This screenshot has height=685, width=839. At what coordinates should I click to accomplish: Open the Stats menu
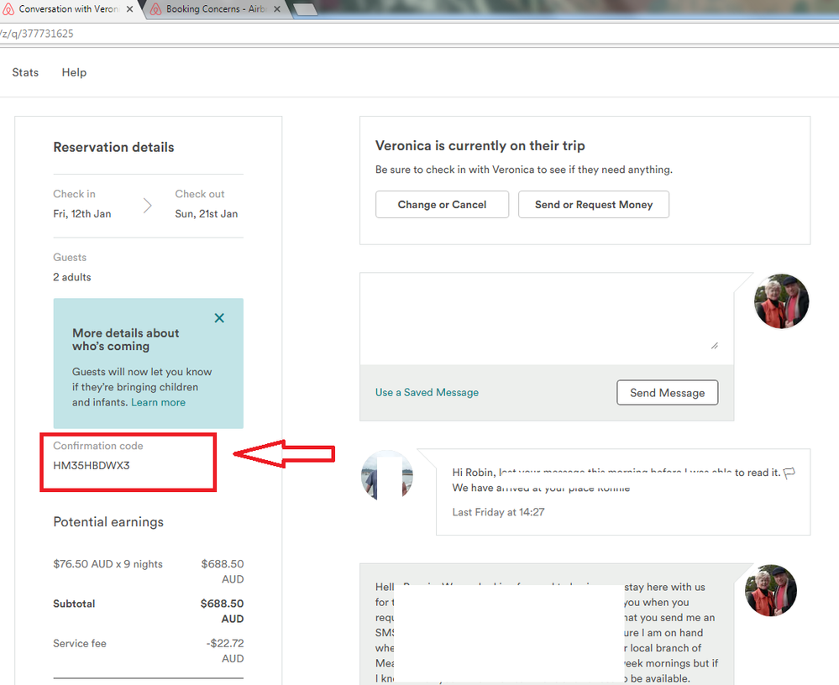pyautogui.click(x=24, y=72)
